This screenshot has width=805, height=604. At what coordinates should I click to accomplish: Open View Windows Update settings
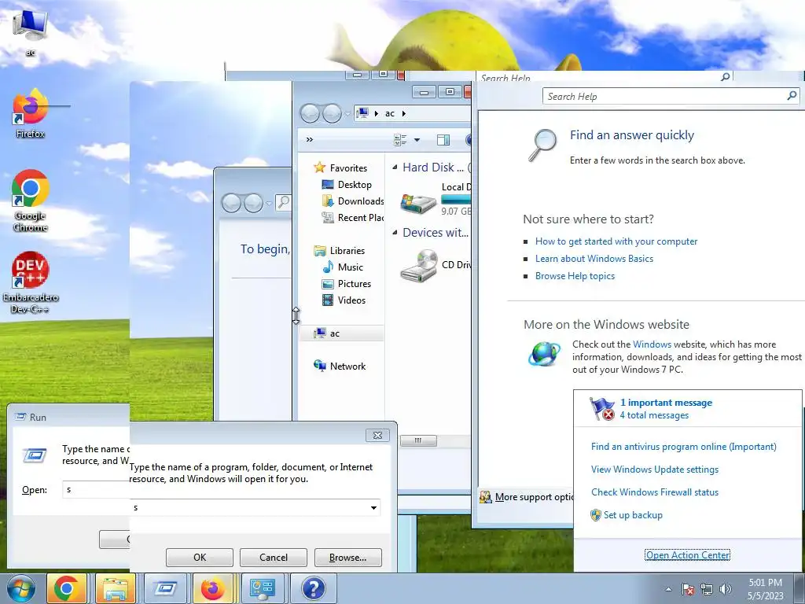click(x=655, y=470)
